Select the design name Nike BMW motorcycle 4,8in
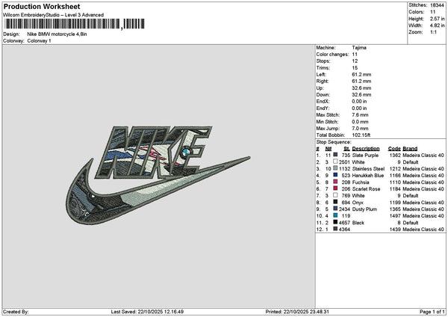The image size is (448, 317). 57,34
